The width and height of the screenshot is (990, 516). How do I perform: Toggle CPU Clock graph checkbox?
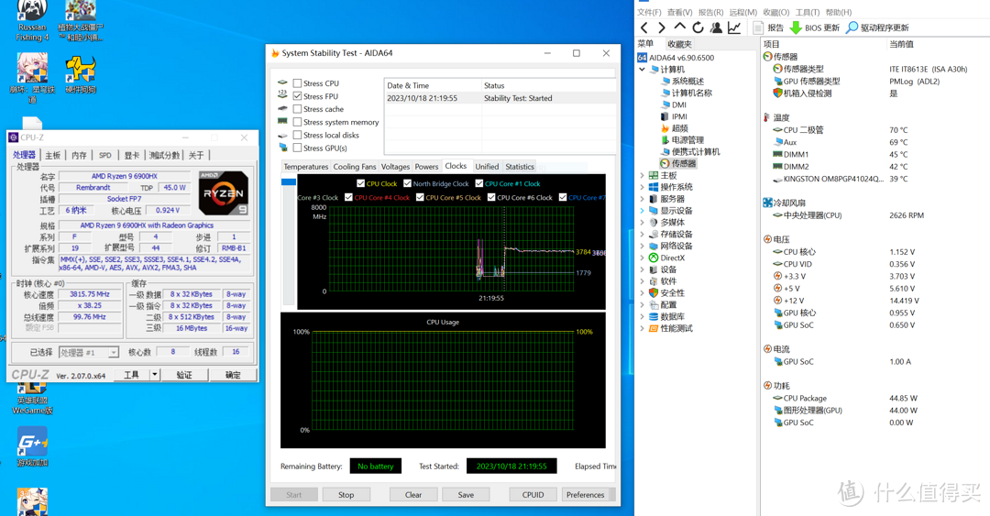tap(360, 184)
